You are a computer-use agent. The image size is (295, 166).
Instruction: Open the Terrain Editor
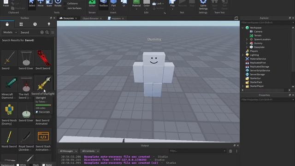pos(92,3)
